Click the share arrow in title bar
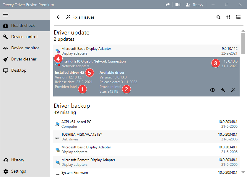The width and height of the screenshot is (247, 177). tap(168, 4)
